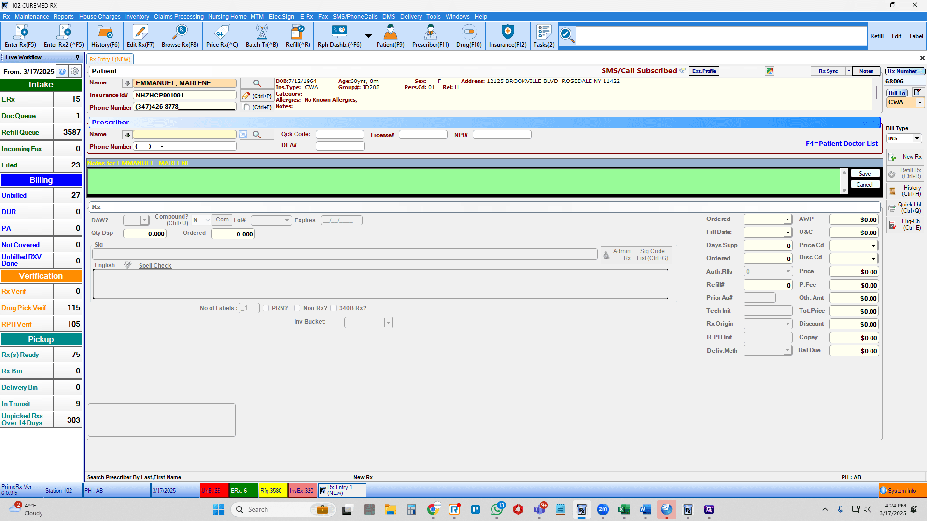Open Tasks(2) toolbar icon
927x521 pixels.
pos(544,36)
